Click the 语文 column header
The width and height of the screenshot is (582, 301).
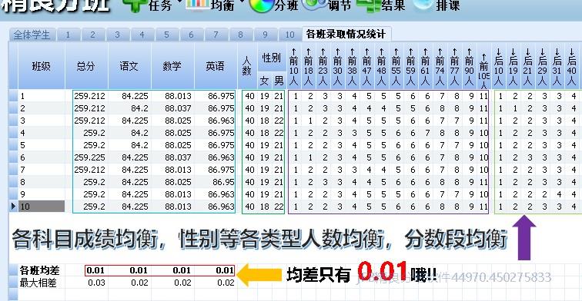click(129, 66)
